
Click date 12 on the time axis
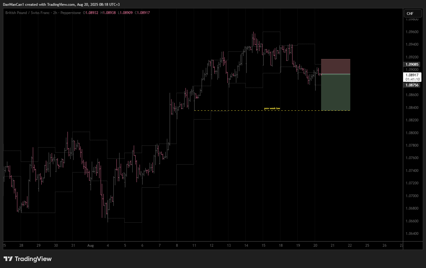[212, 245]
